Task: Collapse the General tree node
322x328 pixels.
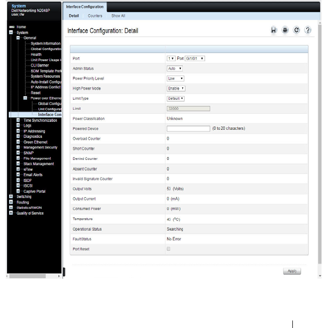Action: (x=18, y=38)
